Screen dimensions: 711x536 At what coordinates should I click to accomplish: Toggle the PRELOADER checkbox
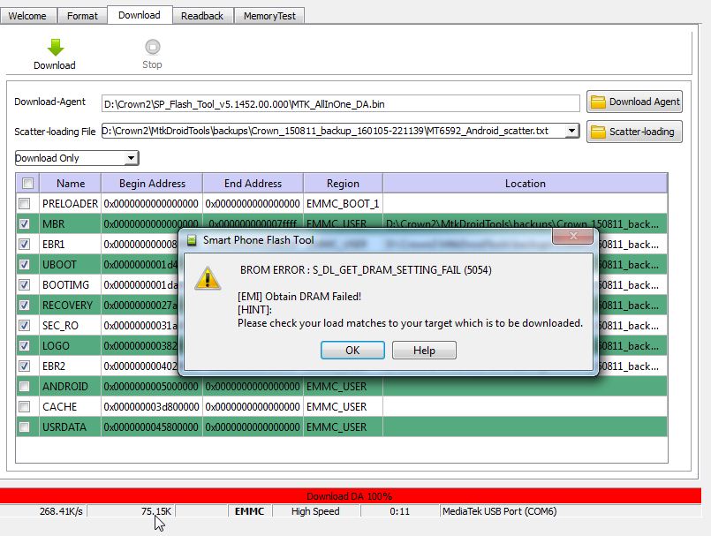click(x=25, y=204)
